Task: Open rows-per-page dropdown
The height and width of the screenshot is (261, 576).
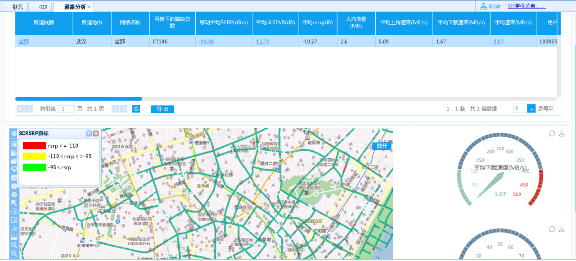Action: point(531,108)
